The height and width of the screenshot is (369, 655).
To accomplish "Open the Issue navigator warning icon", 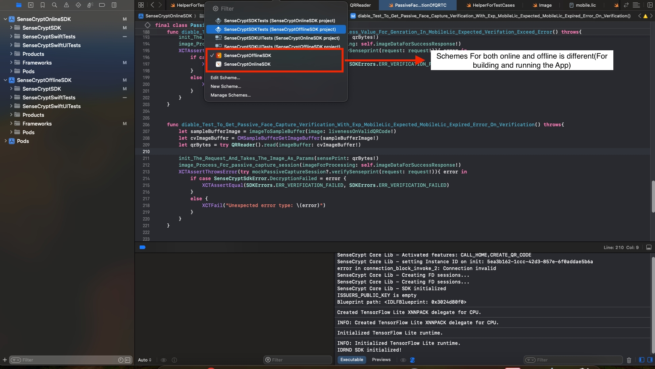I will click(x=66, y=5).
